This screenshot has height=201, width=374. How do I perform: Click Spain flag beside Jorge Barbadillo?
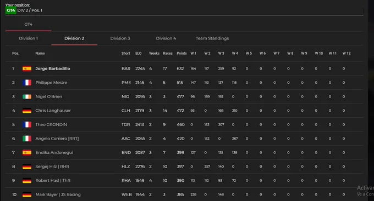27,68
